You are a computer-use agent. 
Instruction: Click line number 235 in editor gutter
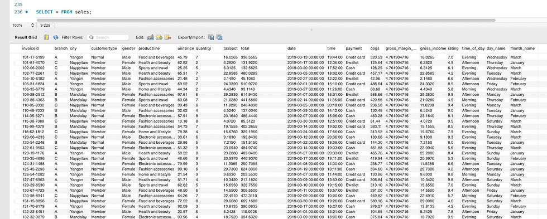click(18, 4)
